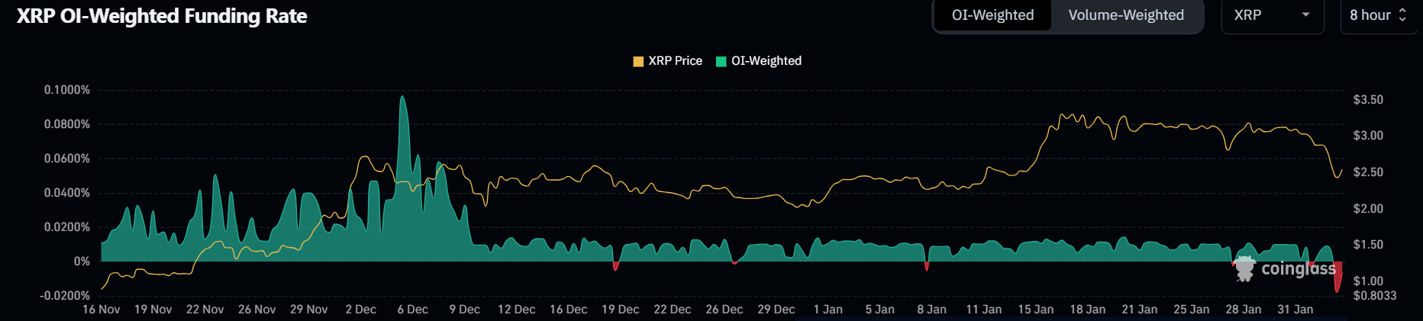Switch to the OI-Weighted tab

[992, 15]
